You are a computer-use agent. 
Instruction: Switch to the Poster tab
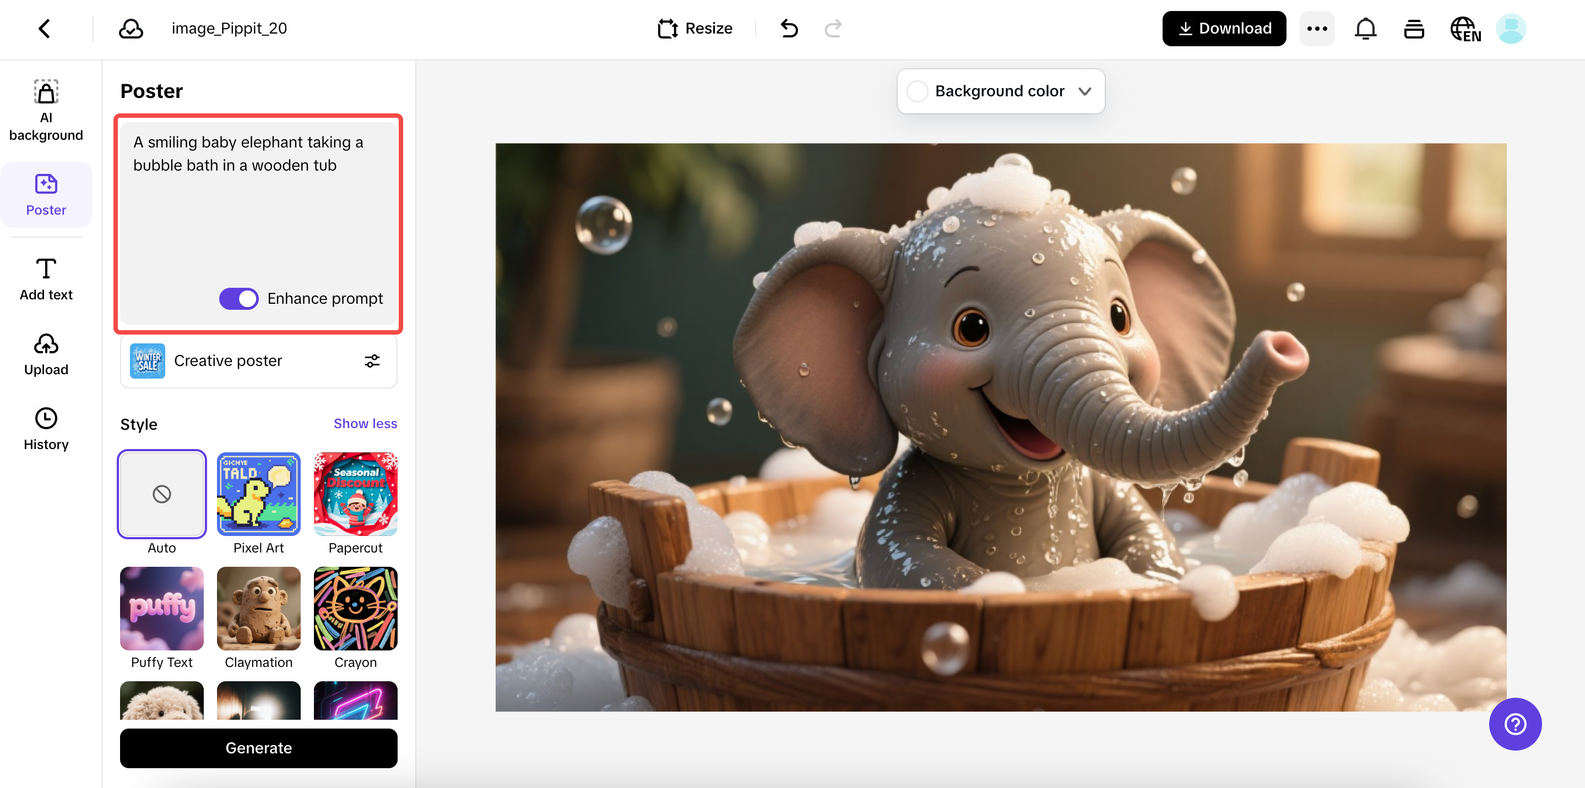tap(46, 194)
